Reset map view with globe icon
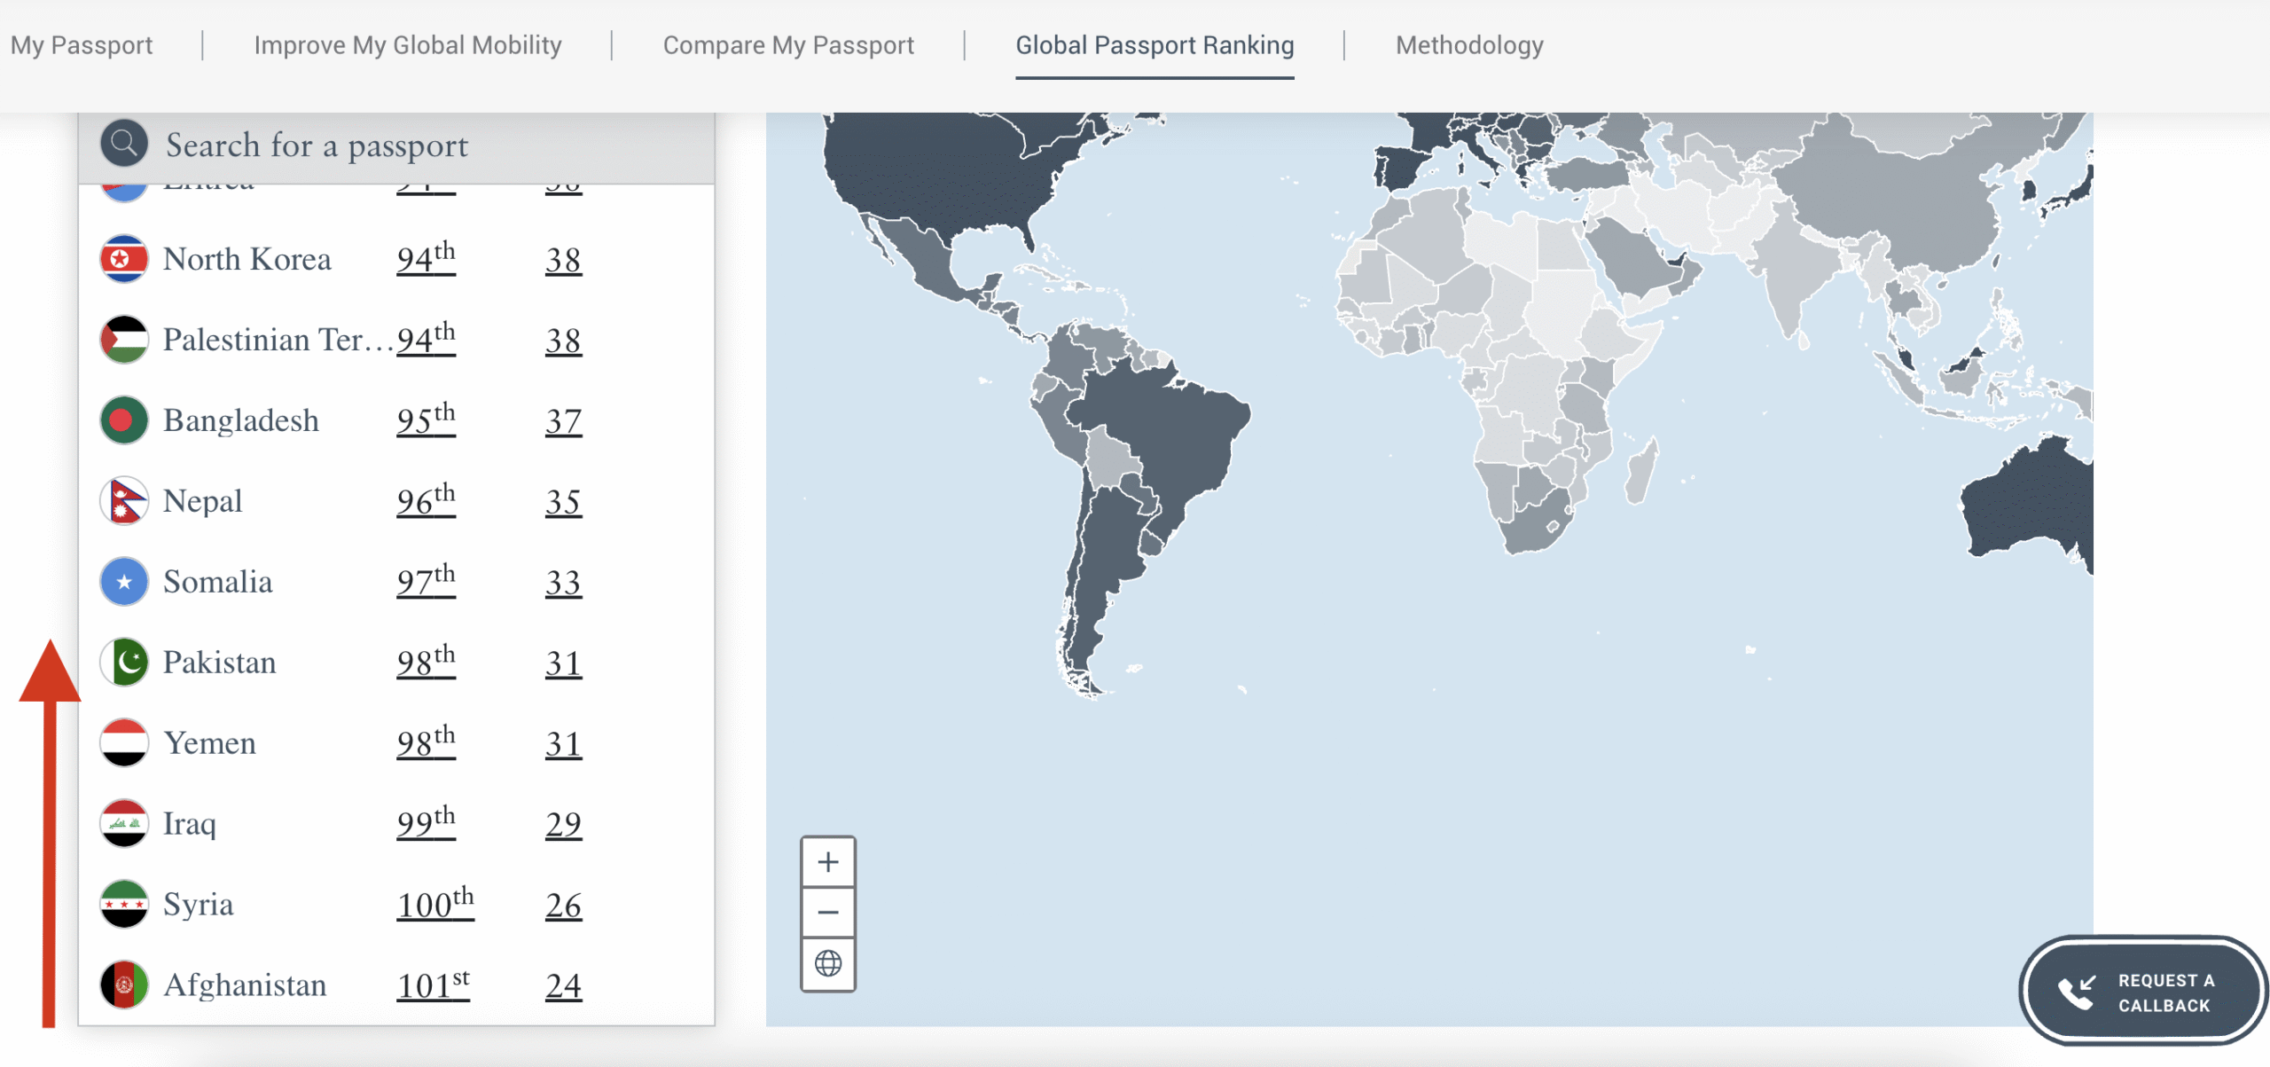This screenshot has width=2270, height=1067. coord(827,963)
